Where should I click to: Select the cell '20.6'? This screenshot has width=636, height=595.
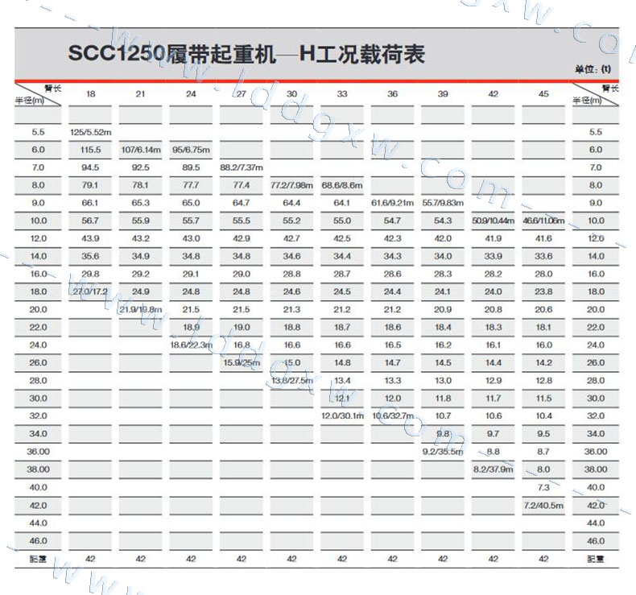(x=543, y=309)
